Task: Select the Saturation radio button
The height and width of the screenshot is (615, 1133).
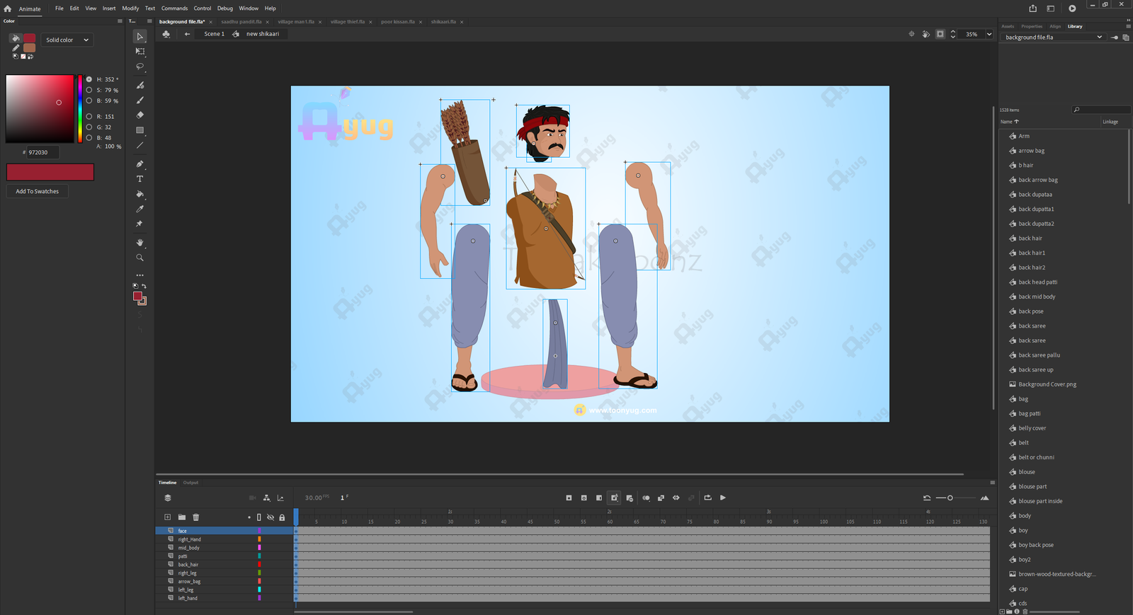Action: [89, 90]
